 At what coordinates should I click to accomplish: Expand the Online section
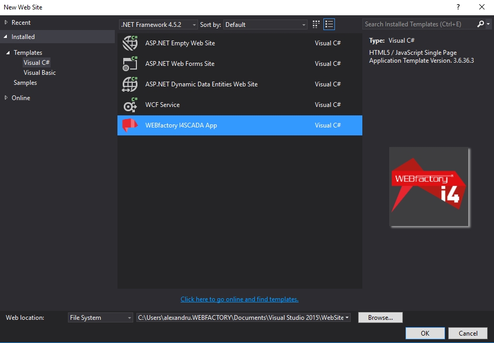tap(6, 97)
